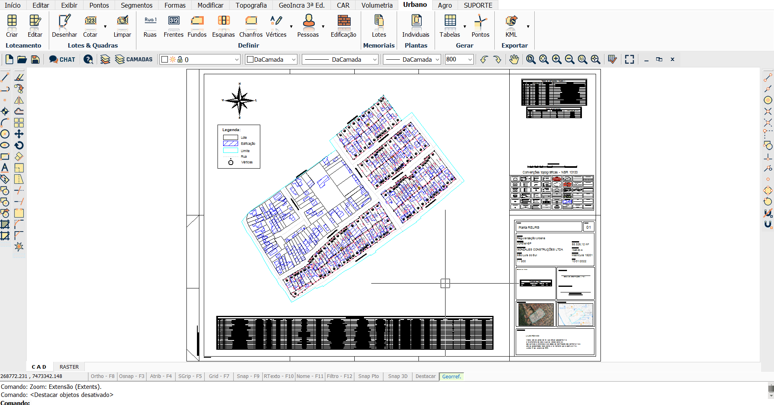Select the Pan hand tool
This screenshot has width=774, height=405.
point(513,60)
